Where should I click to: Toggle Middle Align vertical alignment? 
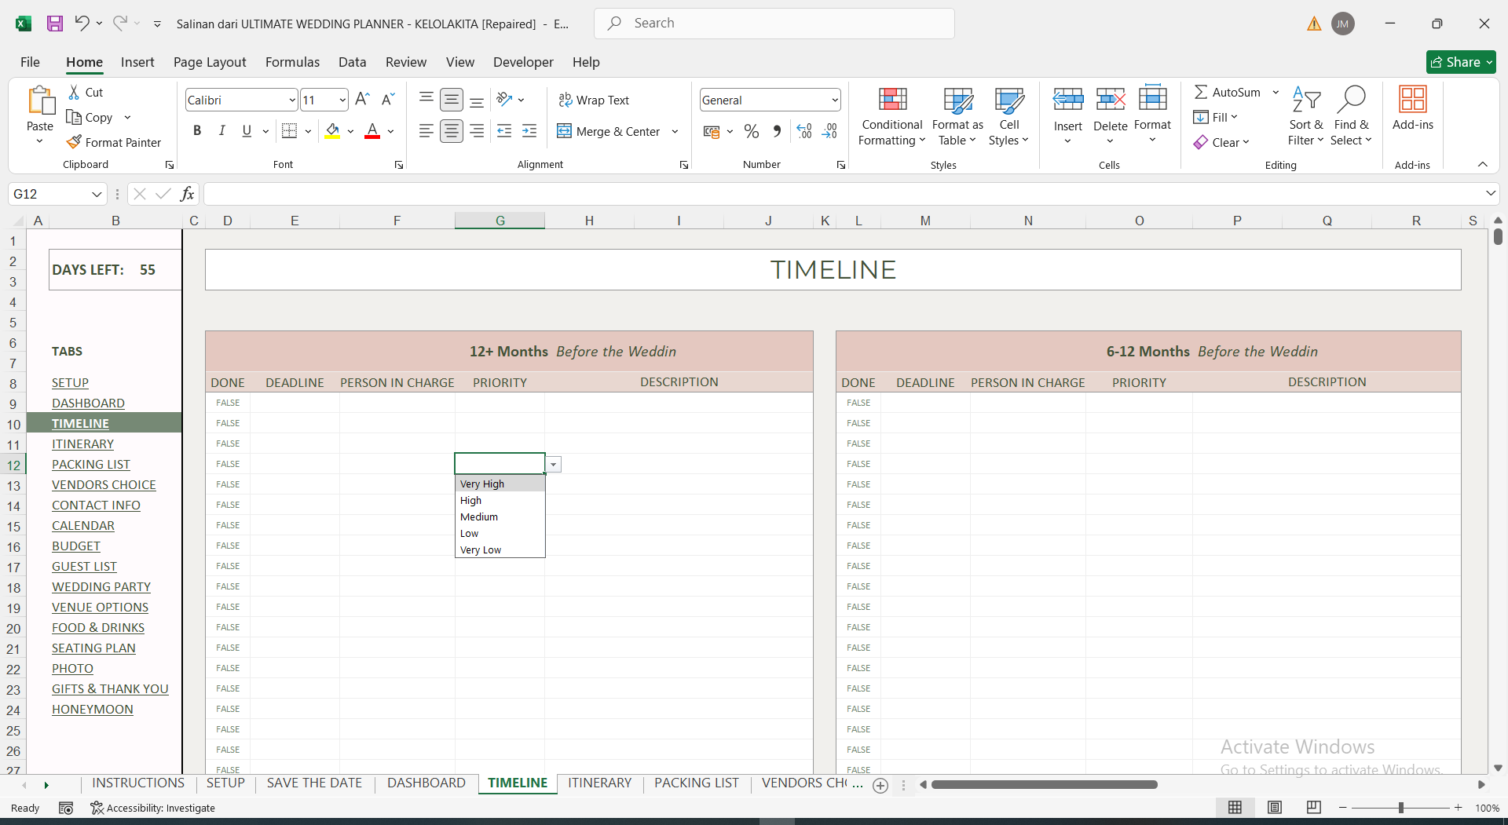click(x=452, y=100)
